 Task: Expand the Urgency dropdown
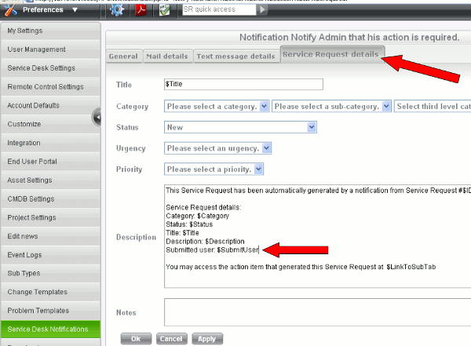[267, 148]
